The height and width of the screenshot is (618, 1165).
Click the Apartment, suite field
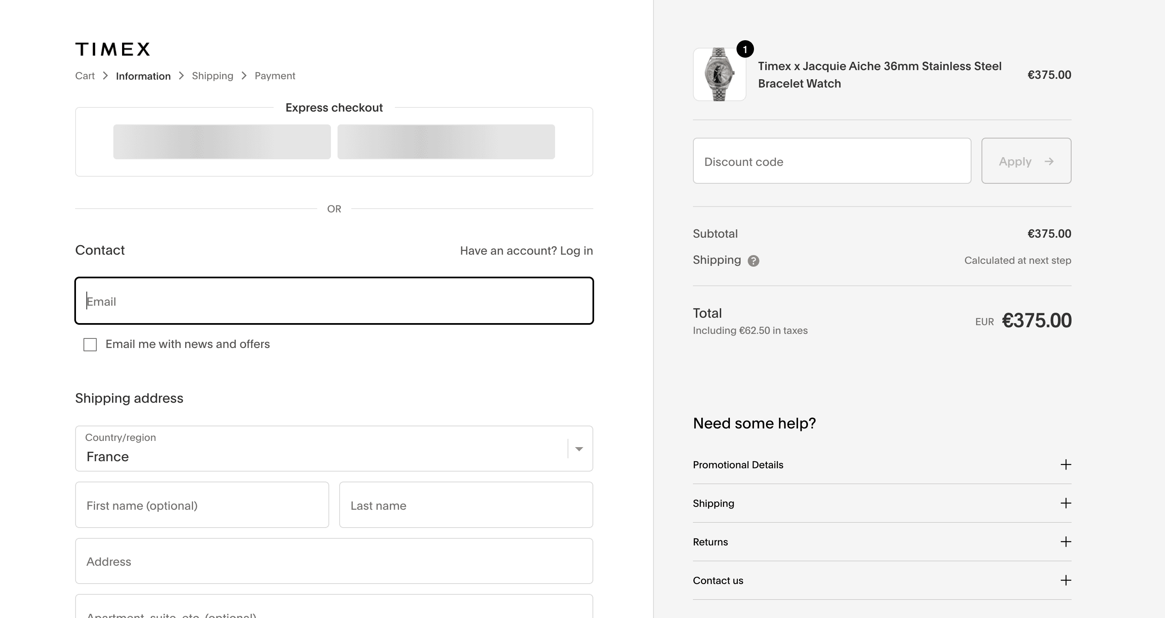pos(334,606)
